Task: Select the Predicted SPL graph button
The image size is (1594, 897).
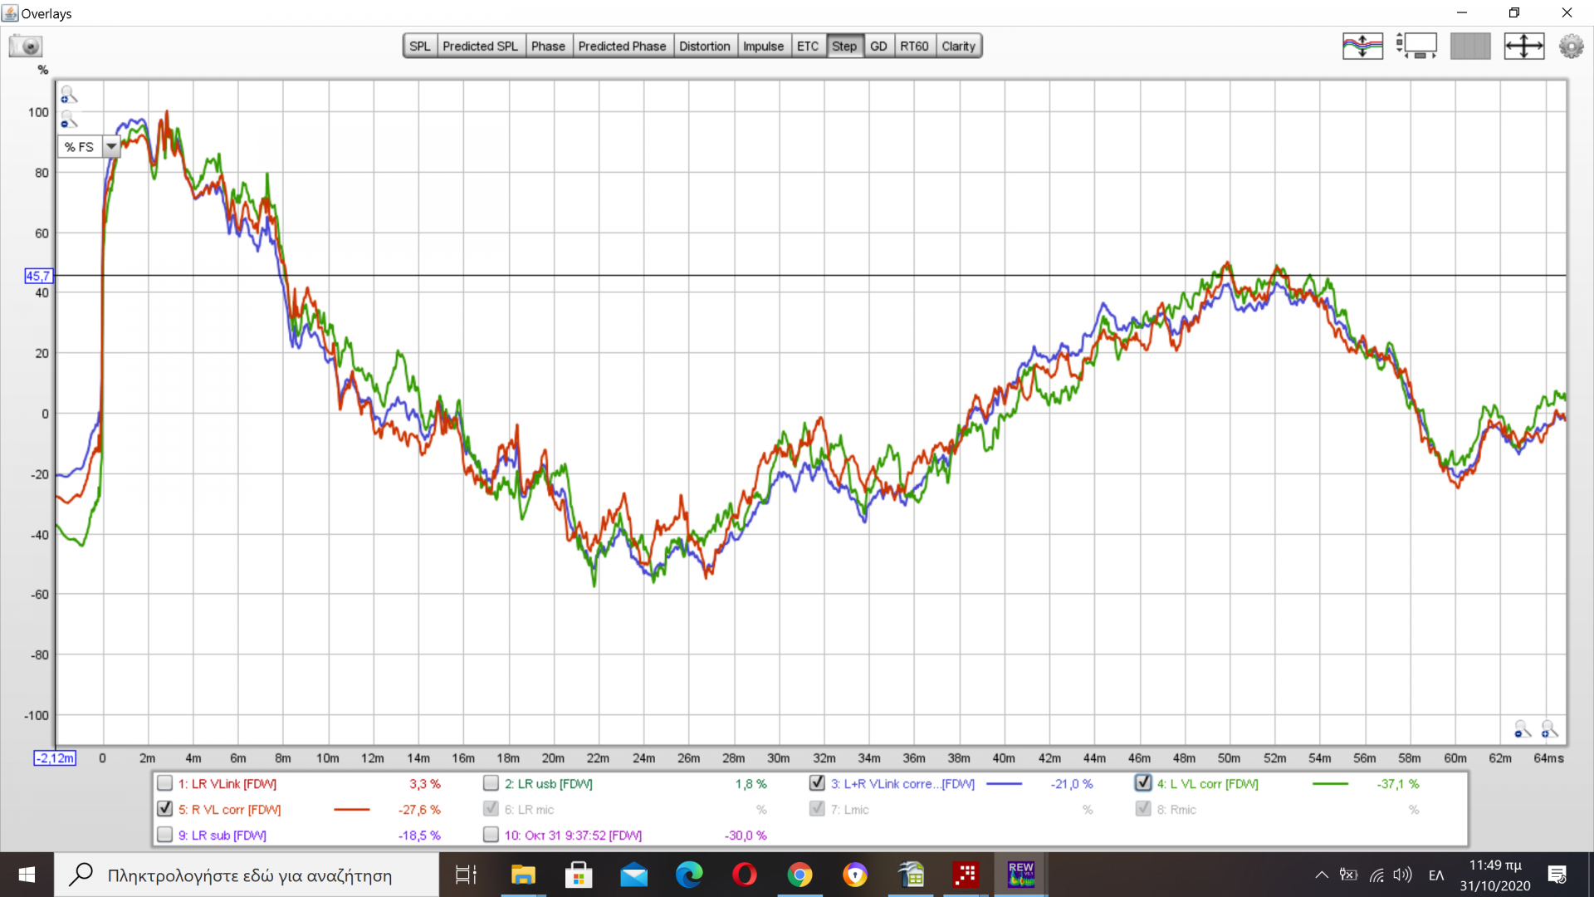Action: tap(479, 47)
